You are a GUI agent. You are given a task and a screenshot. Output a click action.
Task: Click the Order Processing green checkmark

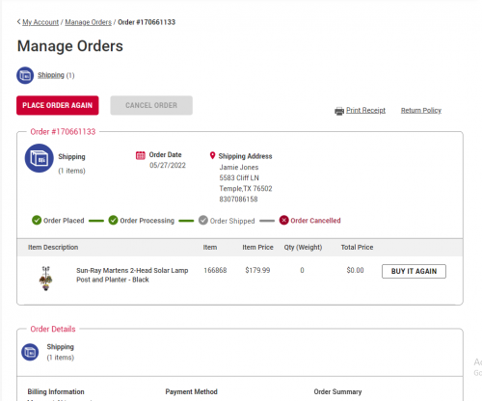[113, 221]
